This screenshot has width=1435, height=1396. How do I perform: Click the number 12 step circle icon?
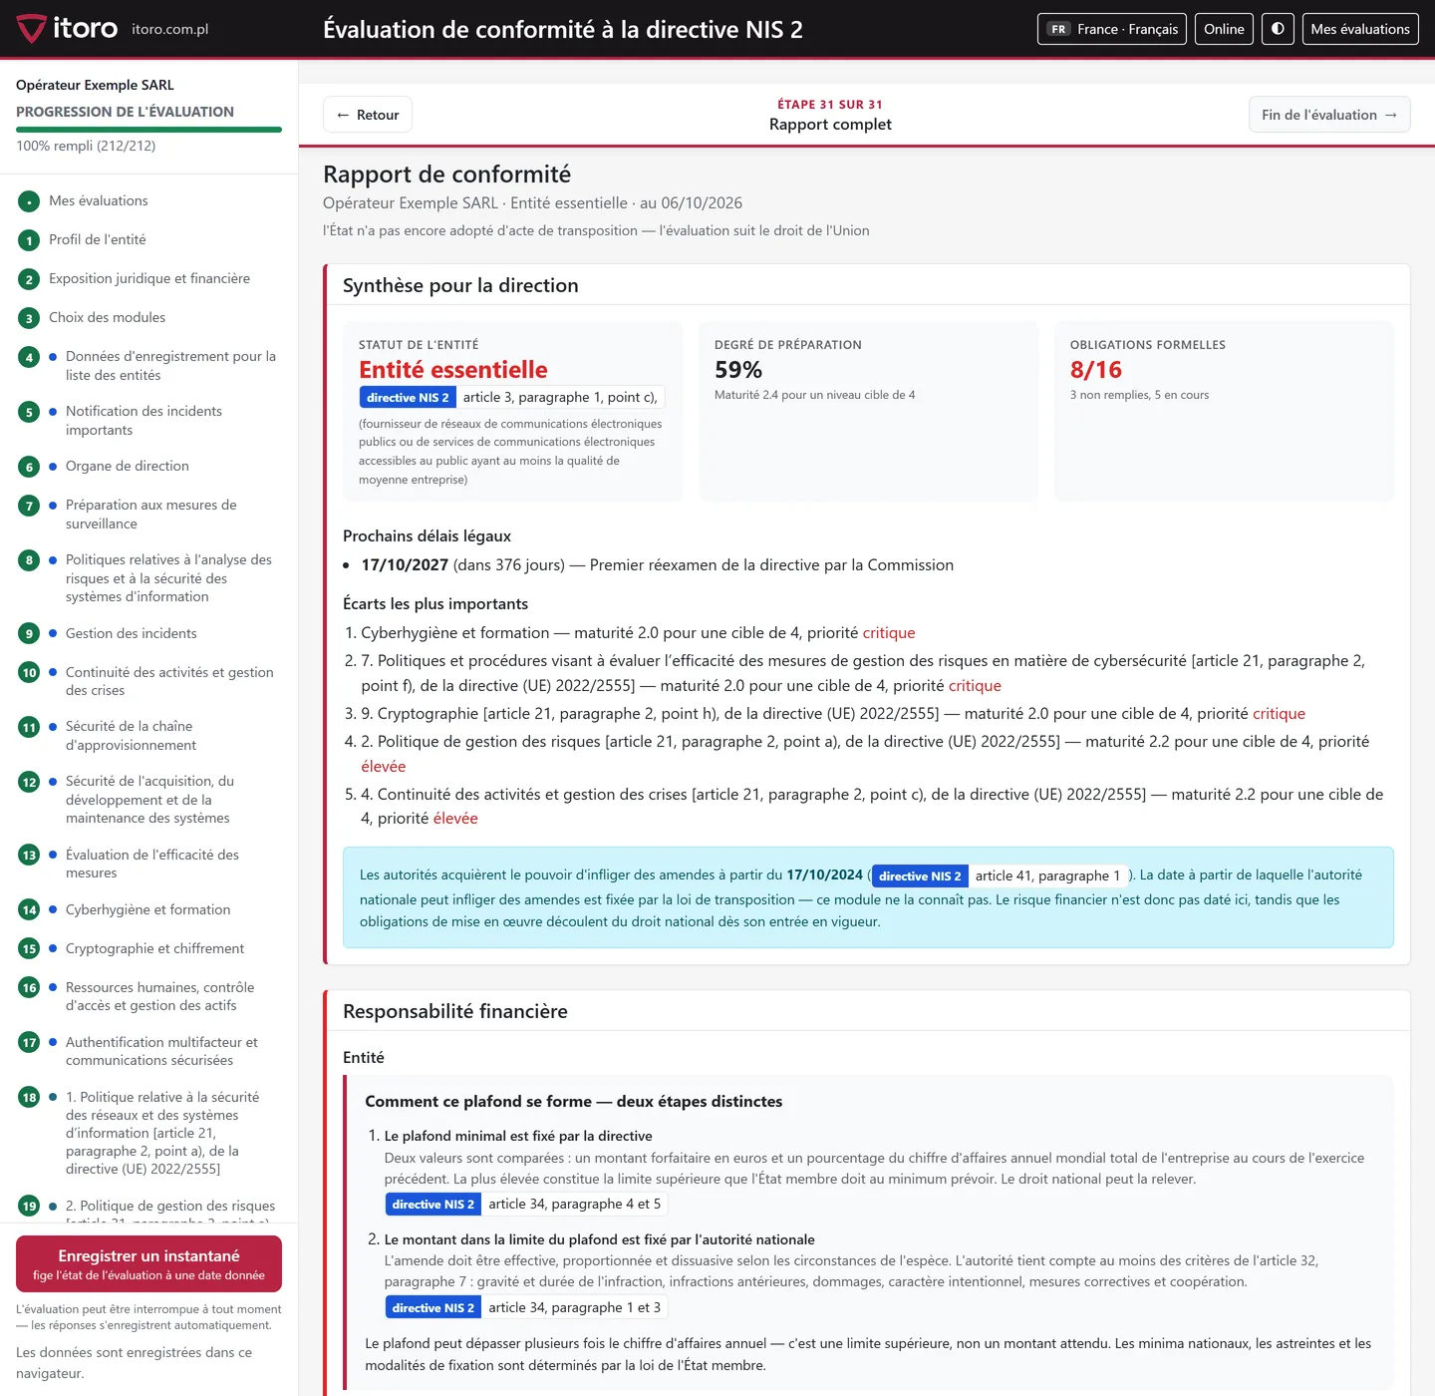coord(29,782)
